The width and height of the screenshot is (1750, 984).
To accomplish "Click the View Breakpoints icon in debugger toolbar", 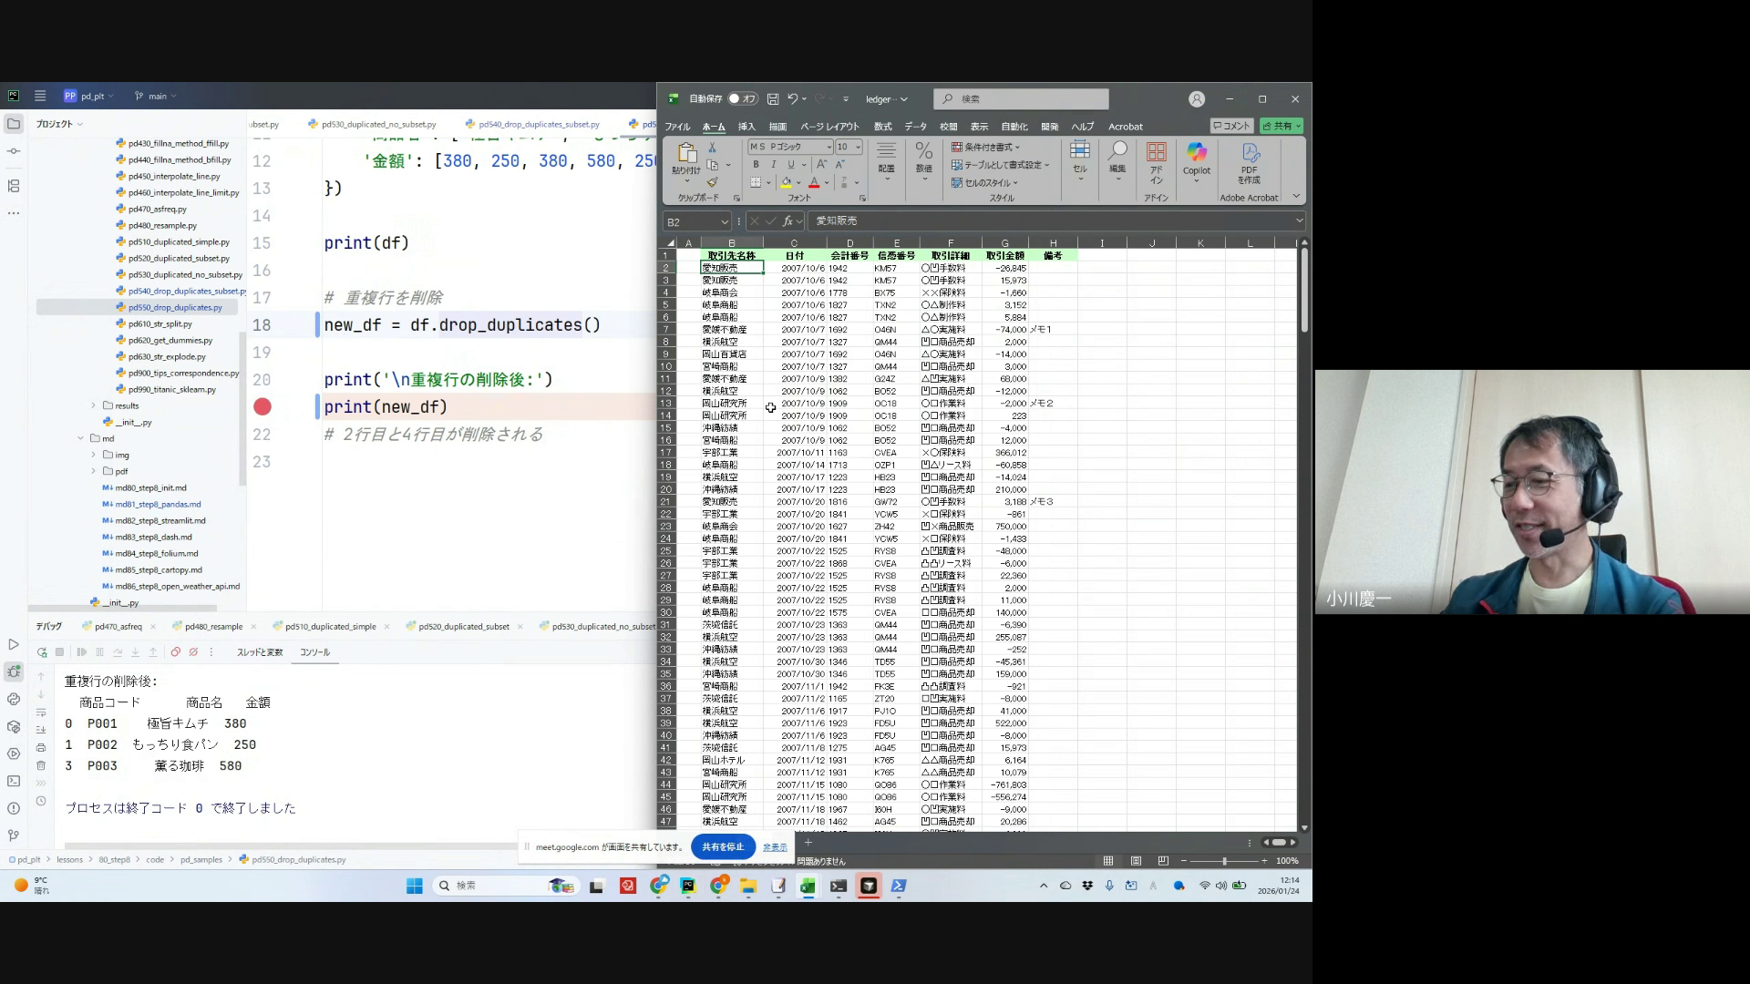I will (176, 652).
